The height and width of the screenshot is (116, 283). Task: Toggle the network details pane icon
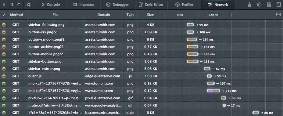click(x=278, y=15)
